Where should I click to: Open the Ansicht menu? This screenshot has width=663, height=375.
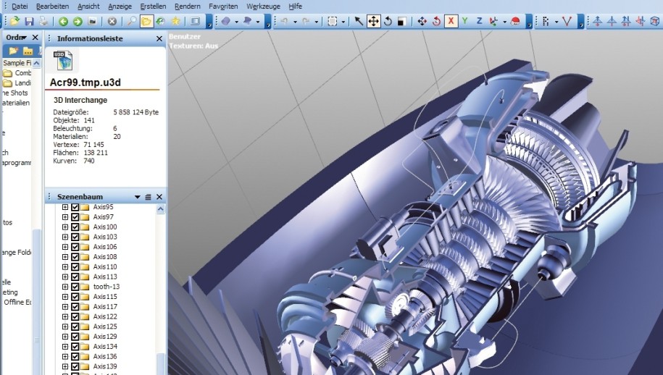(89, 7)
